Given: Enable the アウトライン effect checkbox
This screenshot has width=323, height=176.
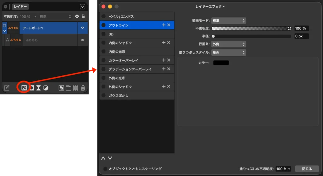Looking at the screenshot, I should (103, 25).
